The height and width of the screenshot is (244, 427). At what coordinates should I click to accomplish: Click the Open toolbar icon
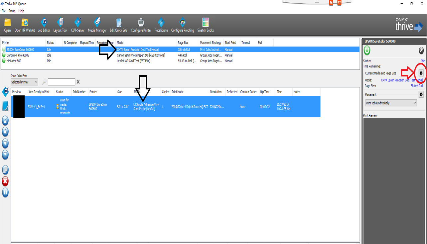pos(7,25)
